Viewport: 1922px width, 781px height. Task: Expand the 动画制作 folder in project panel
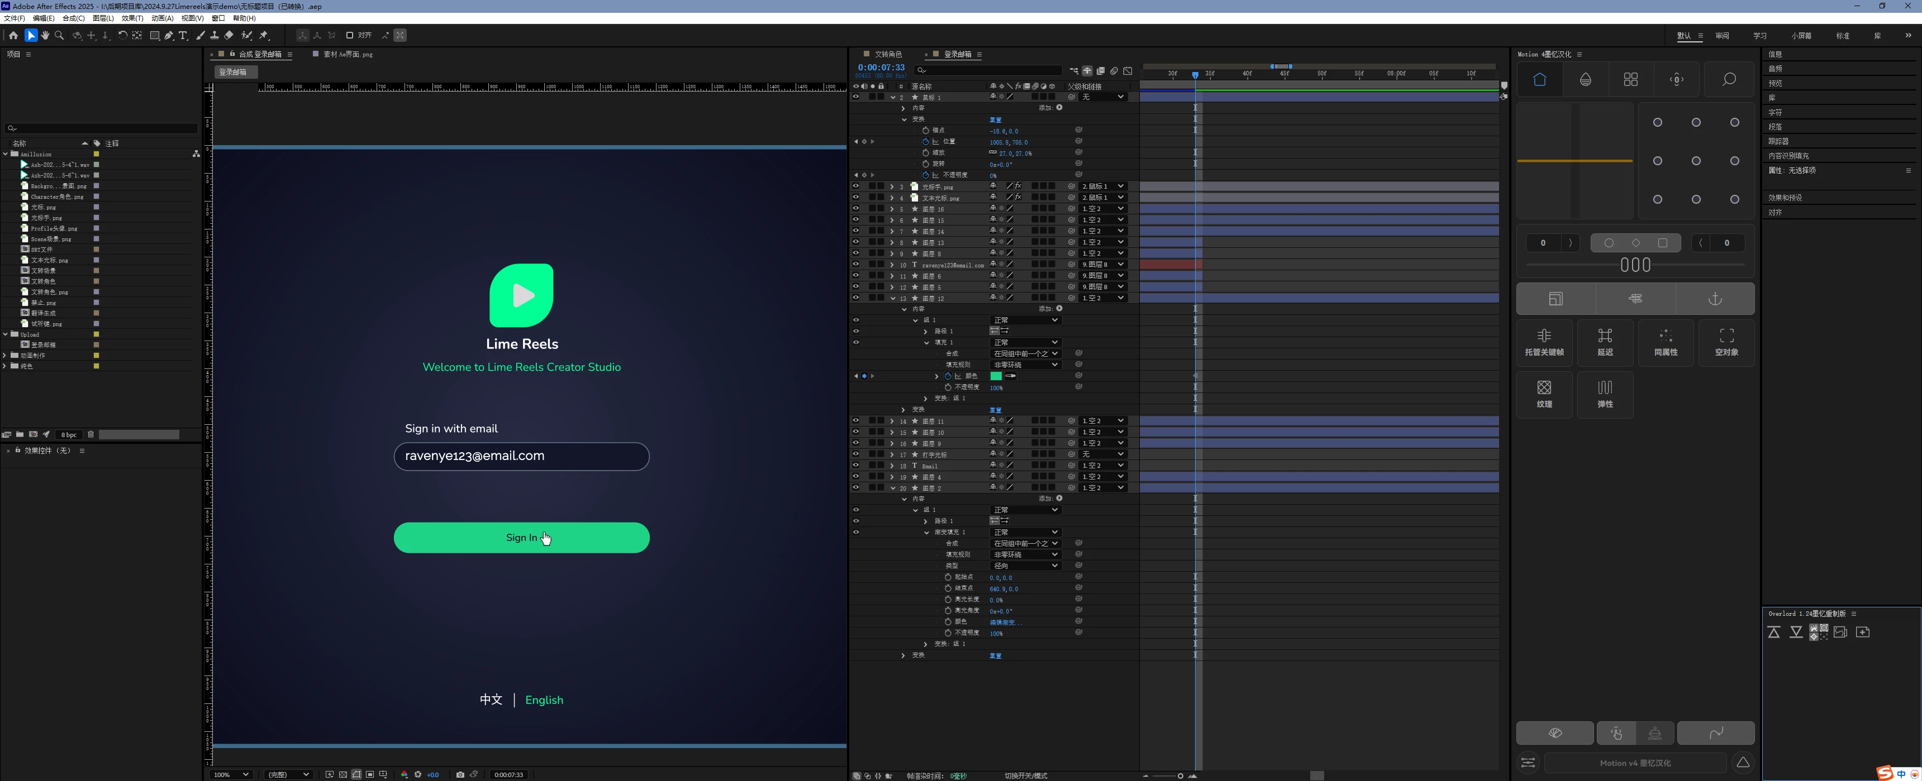[x=5, y=356]
